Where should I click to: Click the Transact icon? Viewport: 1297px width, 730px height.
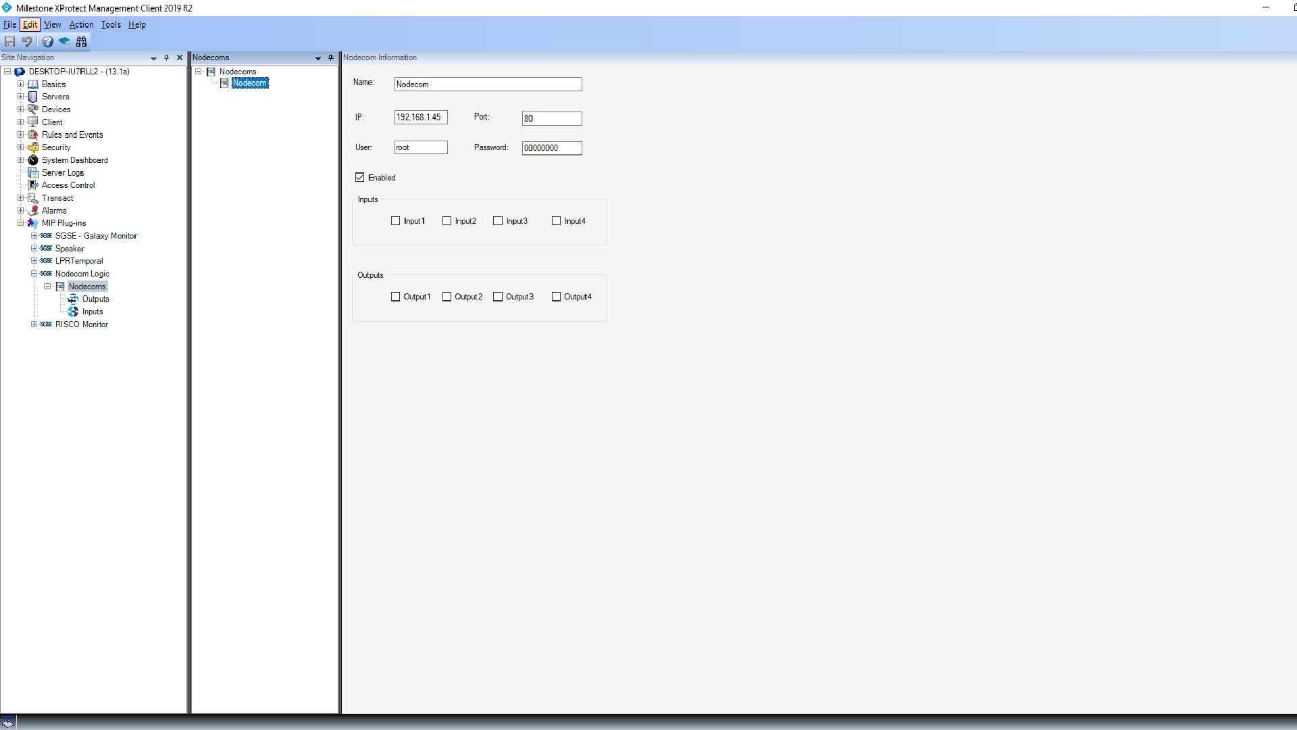[x=33, y=198]
